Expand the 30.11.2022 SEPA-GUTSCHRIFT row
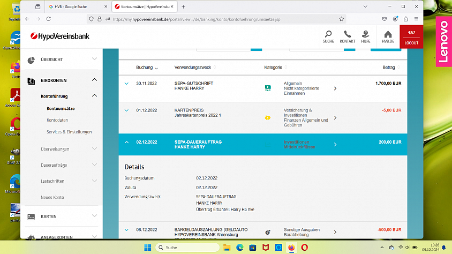This screenshot has height=254, width=452. pyautogui.click(x=126, y=84)
